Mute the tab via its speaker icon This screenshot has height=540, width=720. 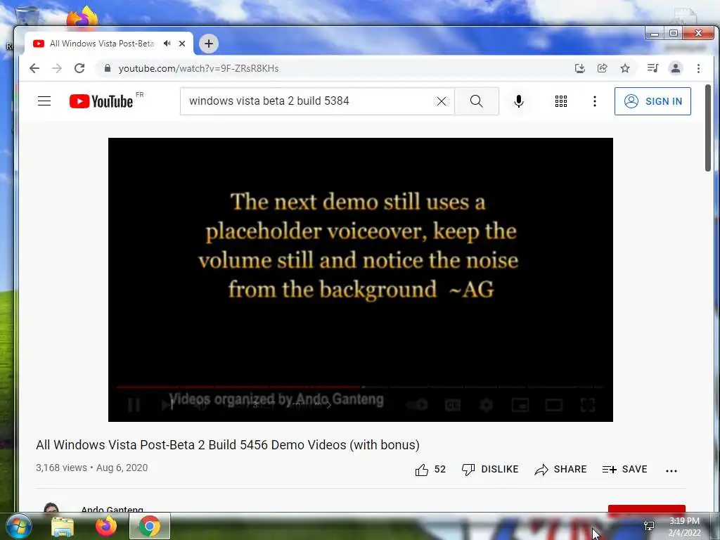[167, 44]
